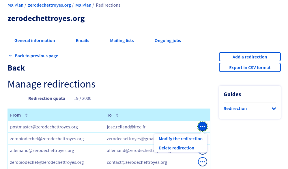Choose Delete redirection from menu
The height and width of the screenshot is (169, 288).
[x=176, y=148]
